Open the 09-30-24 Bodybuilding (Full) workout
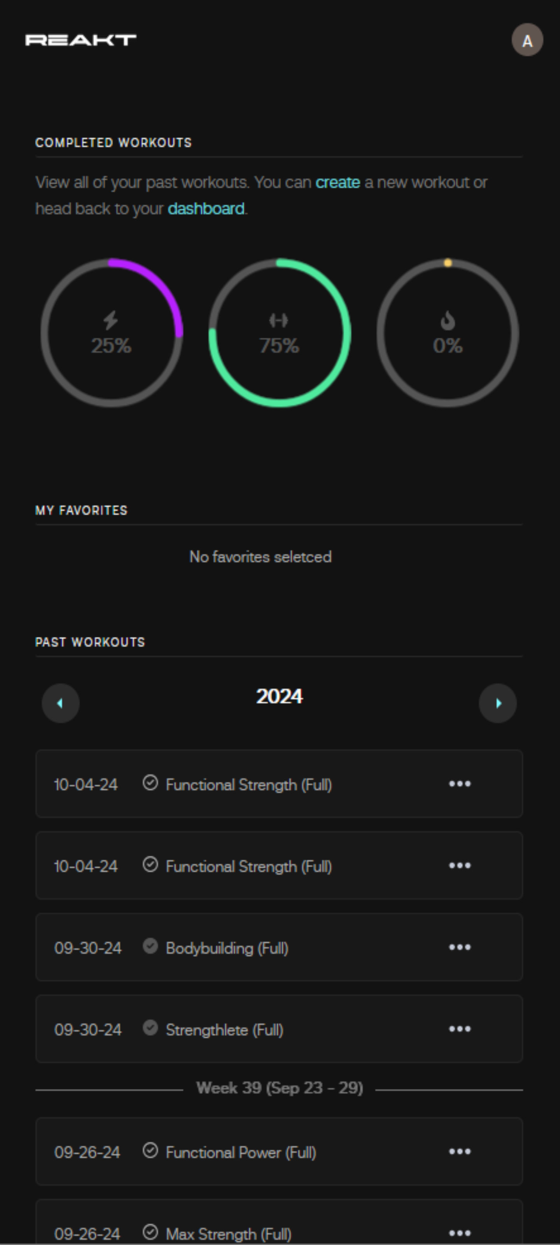Image resolution: width=560 pixels, height=1245 pixels. pyautogui.click(x=279, y=947)
